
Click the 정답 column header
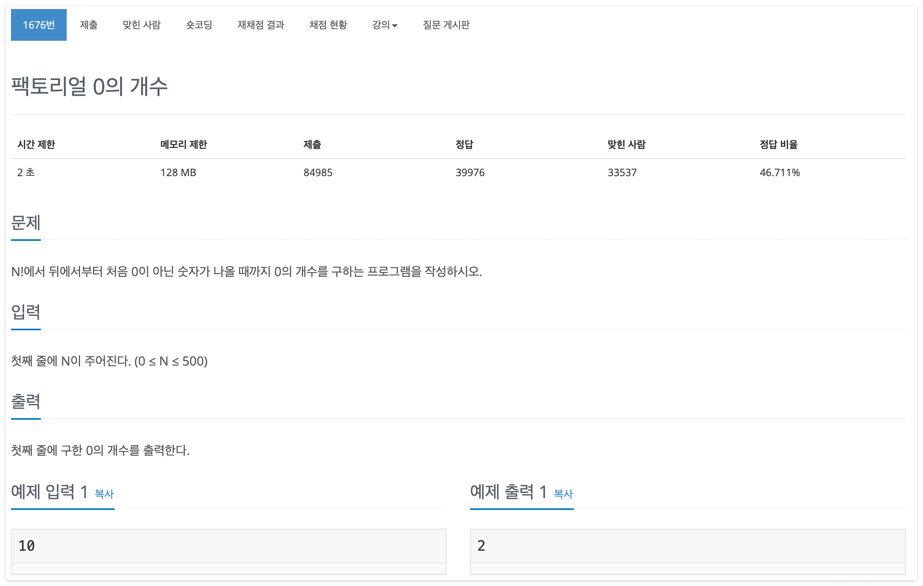[x=464, y=145]
